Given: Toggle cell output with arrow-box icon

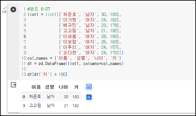Looking at the screenshot, I should click(x=13, y=85).
